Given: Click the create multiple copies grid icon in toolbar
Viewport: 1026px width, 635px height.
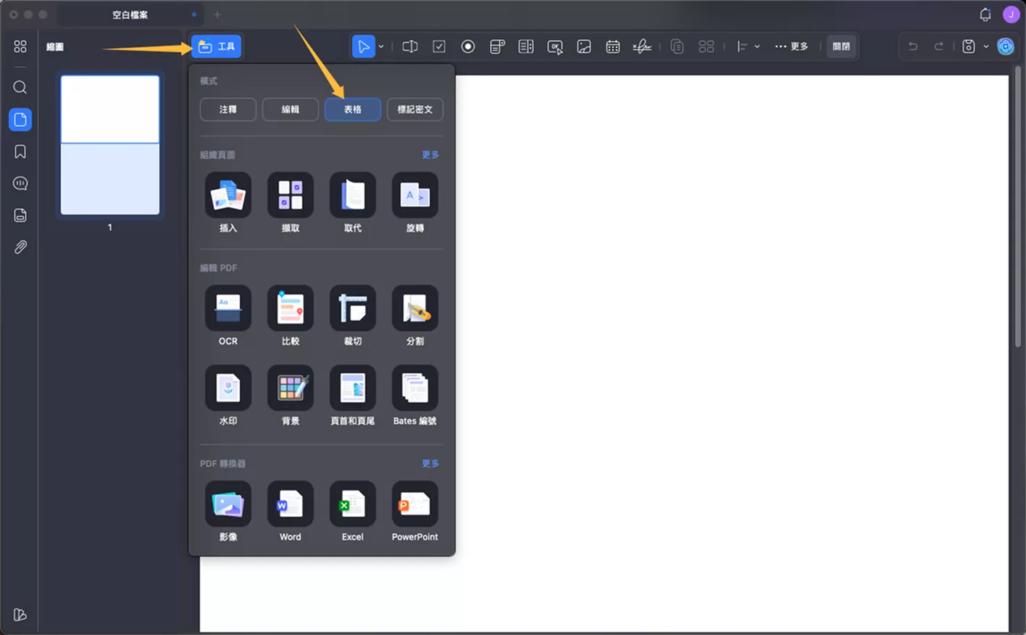Looking at the screenshot, I should tap(706, 46).
